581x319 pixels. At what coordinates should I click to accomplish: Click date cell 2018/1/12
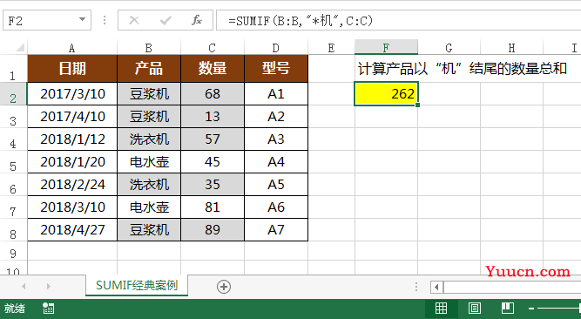click(72, 139)
